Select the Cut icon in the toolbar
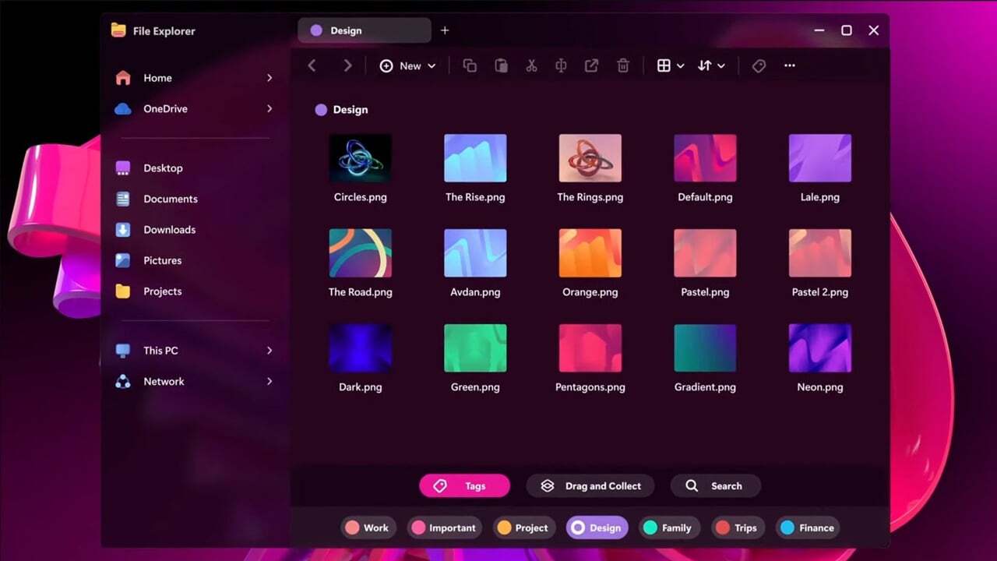Screen dimensions: 997x561 coord(531,65)
